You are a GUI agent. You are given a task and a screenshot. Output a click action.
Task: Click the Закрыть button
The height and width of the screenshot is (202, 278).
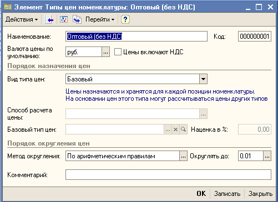(260, 194)
